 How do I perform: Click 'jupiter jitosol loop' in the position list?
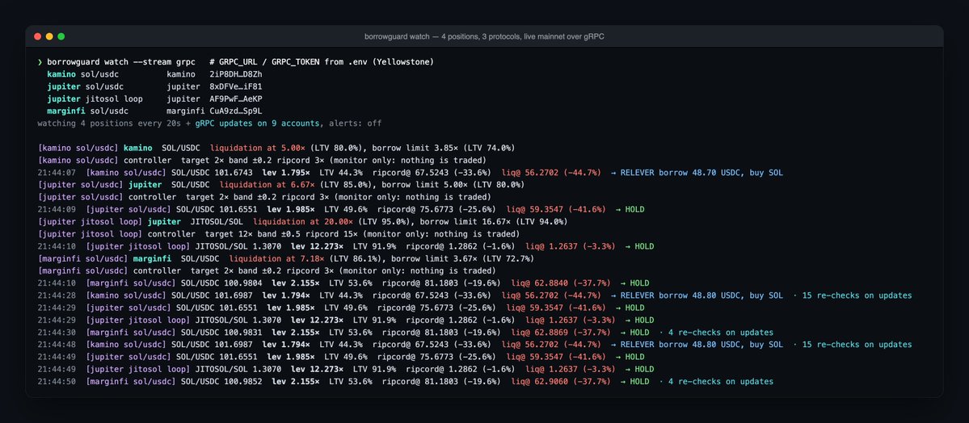(x=95, y=98)
